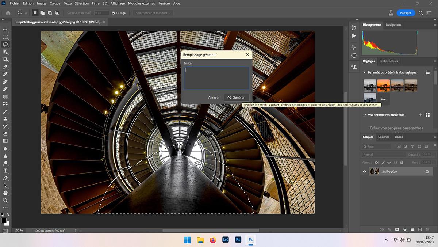Click the search magnifier in top bar
The image size is (438, 247).
pyautogui.click(x=420, y=13)
